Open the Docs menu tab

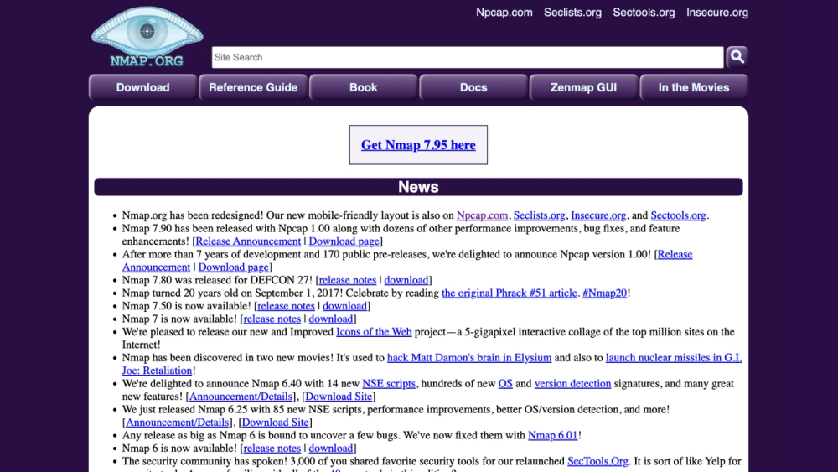473,87
